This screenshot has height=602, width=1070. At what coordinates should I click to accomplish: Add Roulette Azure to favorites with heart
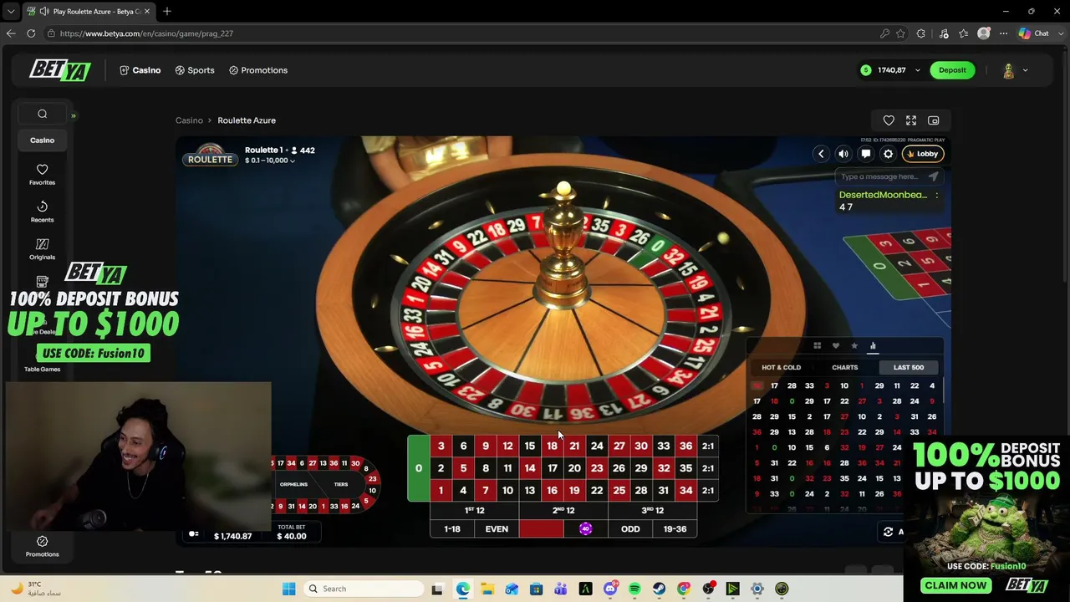pos(889,120)
